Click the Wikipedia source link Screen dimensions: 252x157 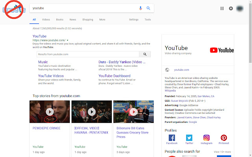coord(170,90)
